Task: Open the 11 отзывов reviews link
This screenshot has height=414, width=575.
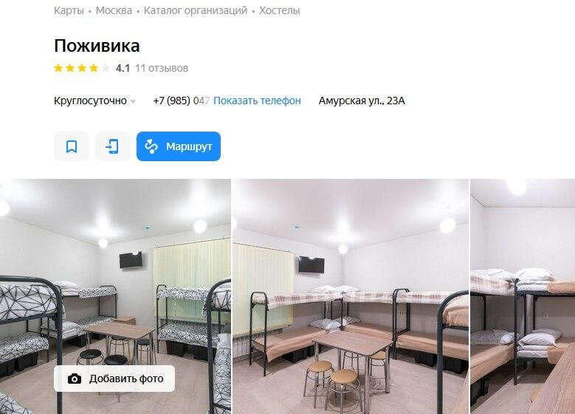Action: tap(162, 68)
